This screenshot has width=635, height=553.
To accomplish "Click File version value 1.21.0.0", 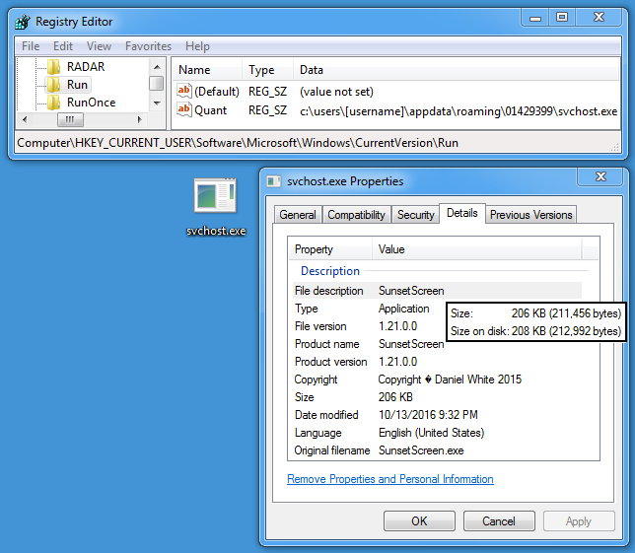I will point(397,326).
